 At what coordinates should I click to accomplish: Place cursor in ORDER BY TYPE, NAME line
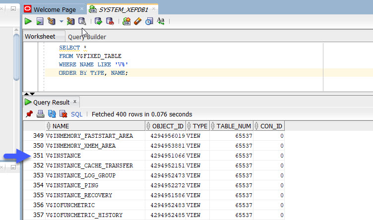pyautogui.click(x=93, y=73)
